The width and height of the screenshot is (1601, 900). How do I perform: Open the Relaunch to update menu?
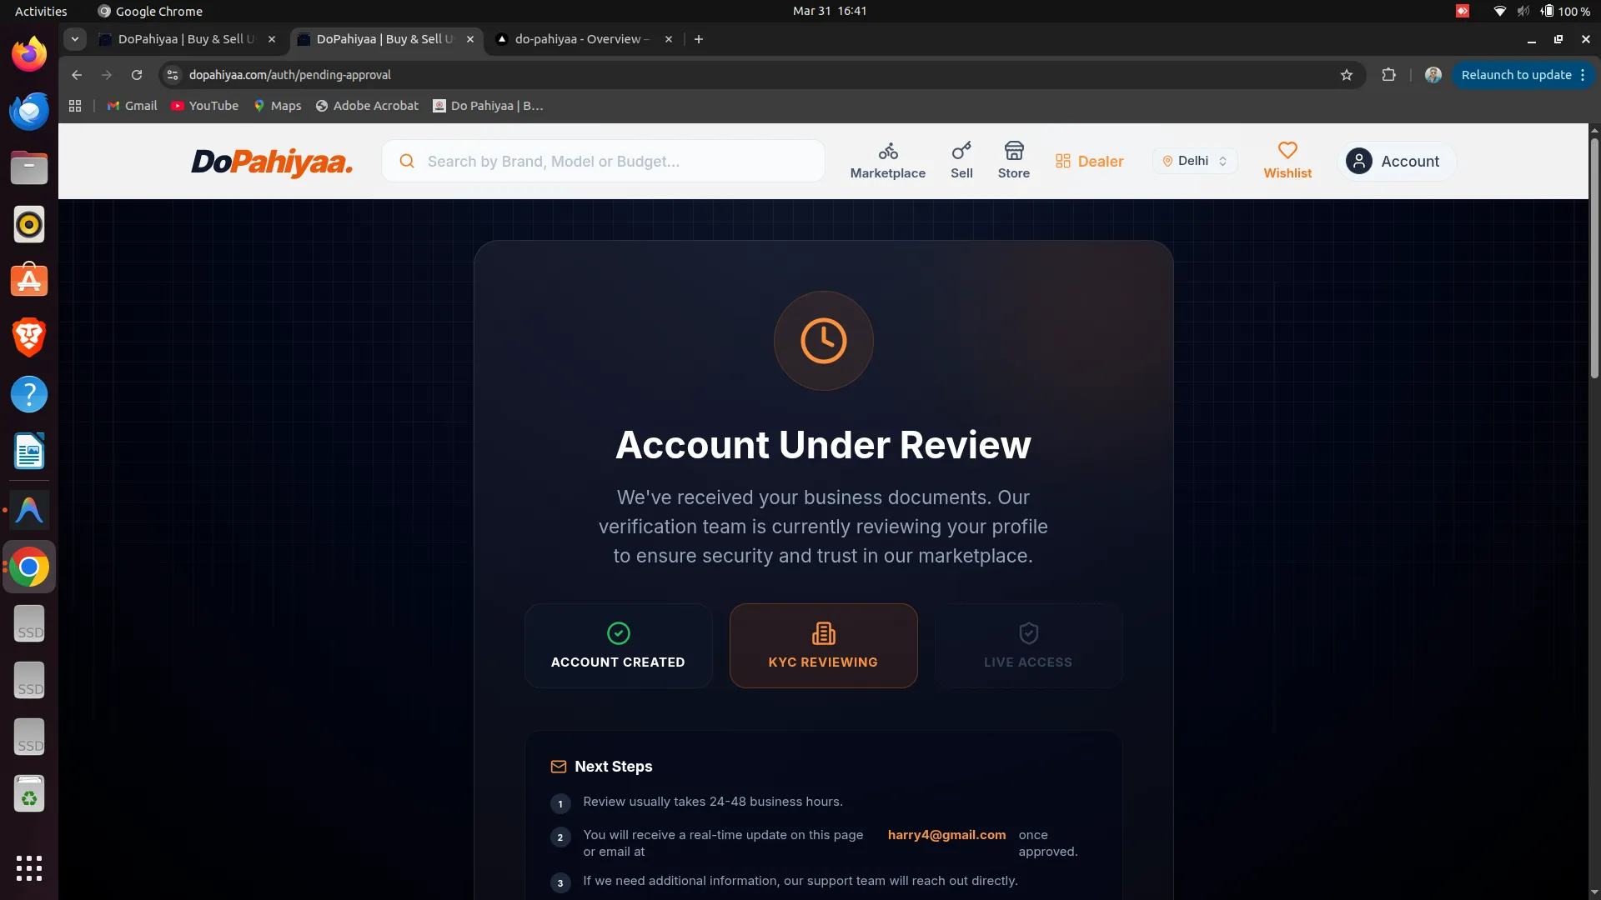(1523, 75)
